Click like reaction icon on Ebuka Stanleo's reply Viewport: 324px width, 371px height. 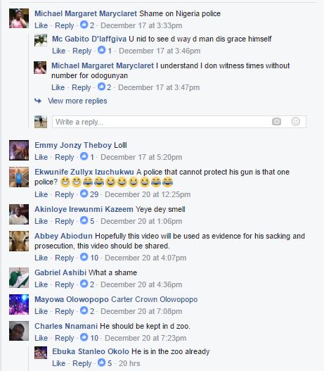point(101,363)
